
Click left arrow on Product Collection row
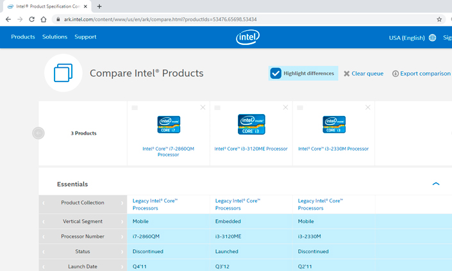click(x=44, y=202)
